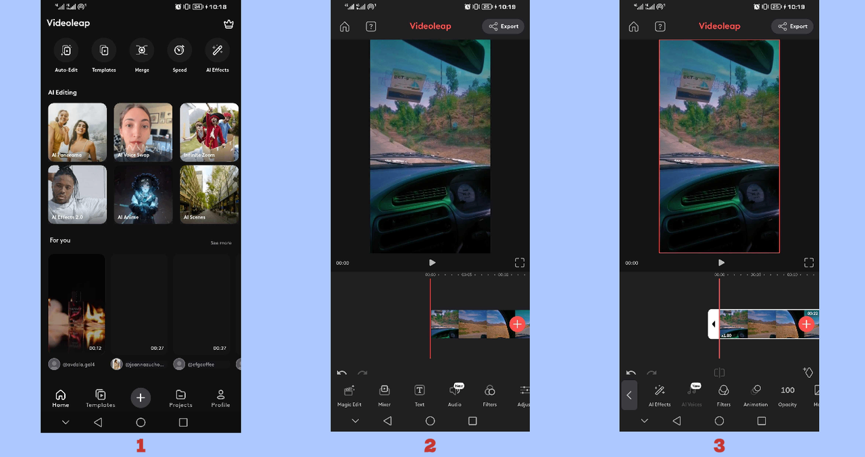Select the Home tab in bottom navigation
This screenshot has height=457, width=865.
click(x=61, y=398)
